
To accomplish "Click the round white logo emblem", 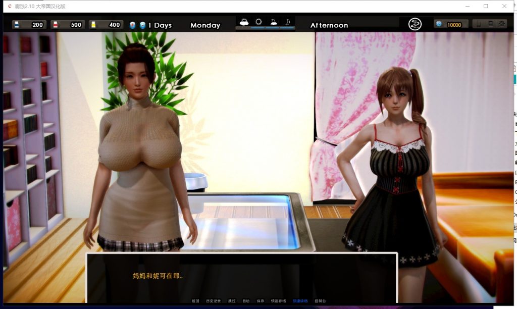I will click(x=415, y=24).
